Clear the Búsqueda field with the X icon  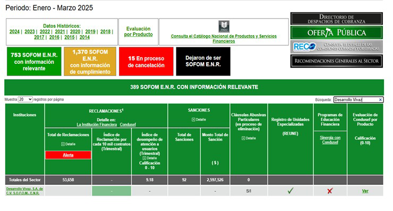point(380,100)
